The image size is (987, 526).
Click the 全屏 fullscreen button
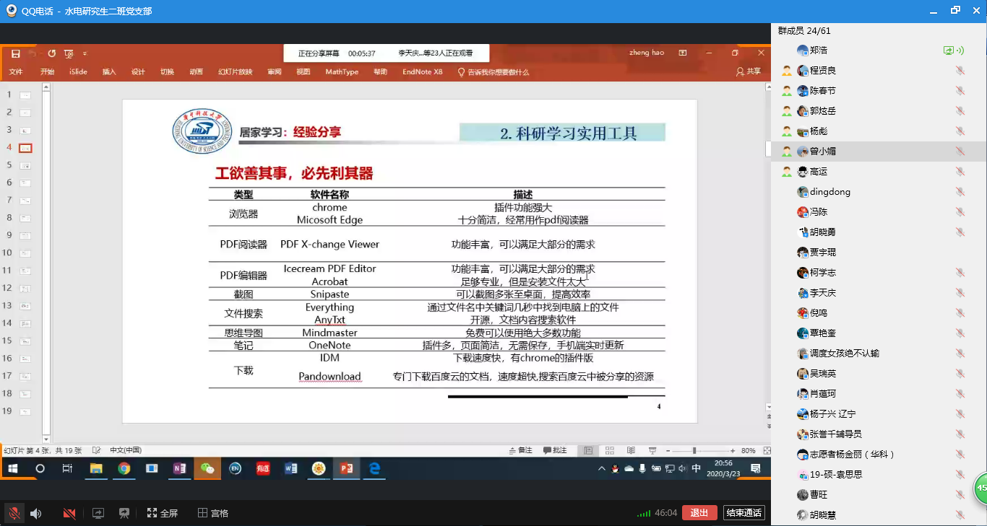[163, 513]
